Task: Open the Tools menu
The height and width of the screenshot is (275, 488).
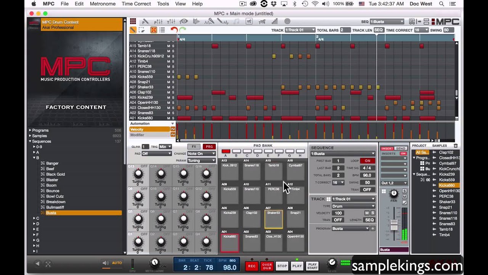Action: click(163, 4)
